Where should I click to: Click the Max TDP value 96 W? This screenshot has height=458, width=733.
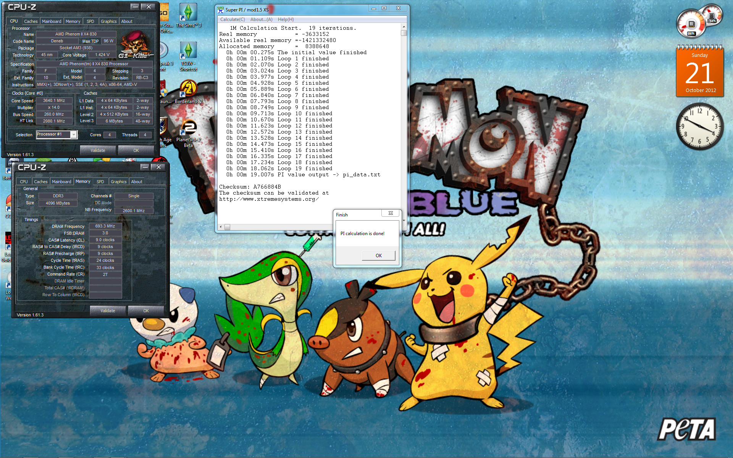(108, 41)
